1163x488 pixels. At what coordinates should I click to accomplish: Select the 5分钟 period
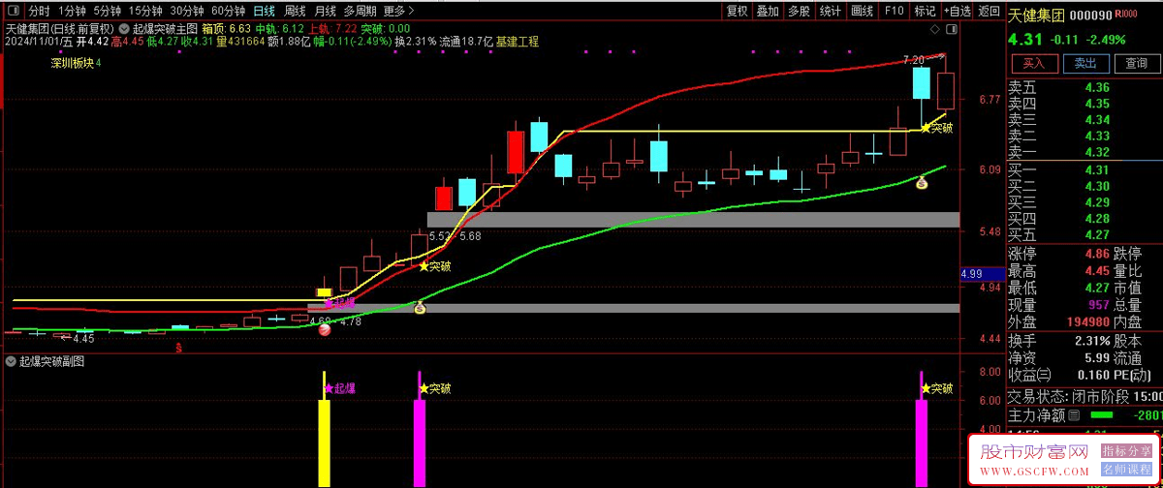click(x=108, y=11)
